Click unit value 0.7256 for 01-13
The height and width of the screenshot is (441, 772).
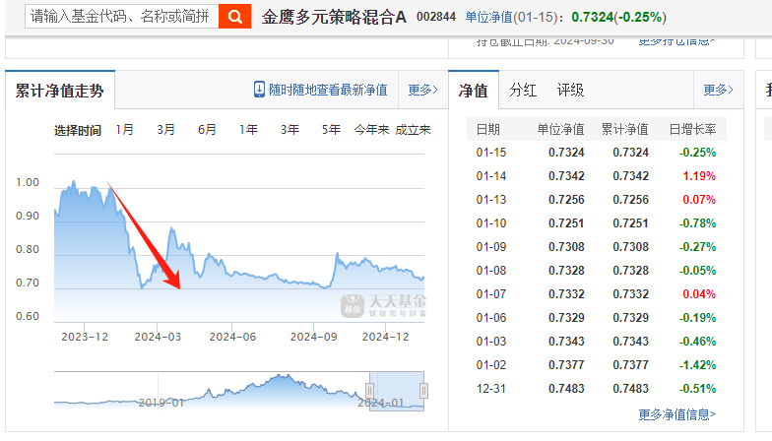[x=567, y=200]
